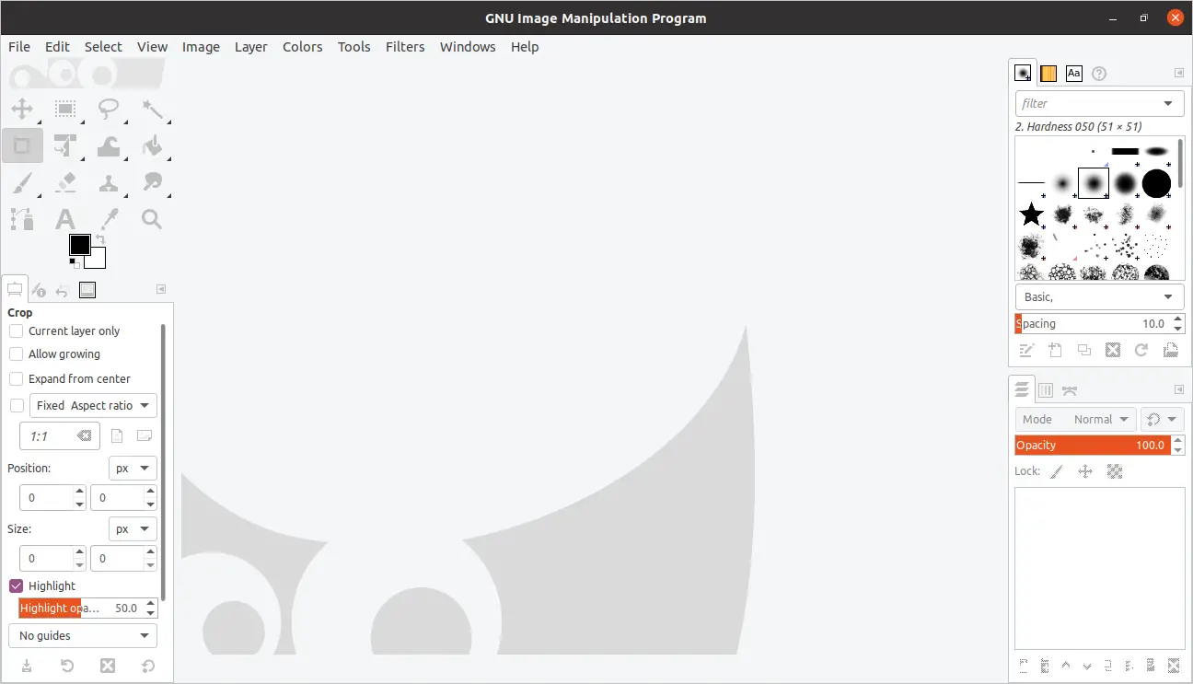Select the Color Picker eyedropper tool
Screen dimensions: 1193x684
coord(109,219)
